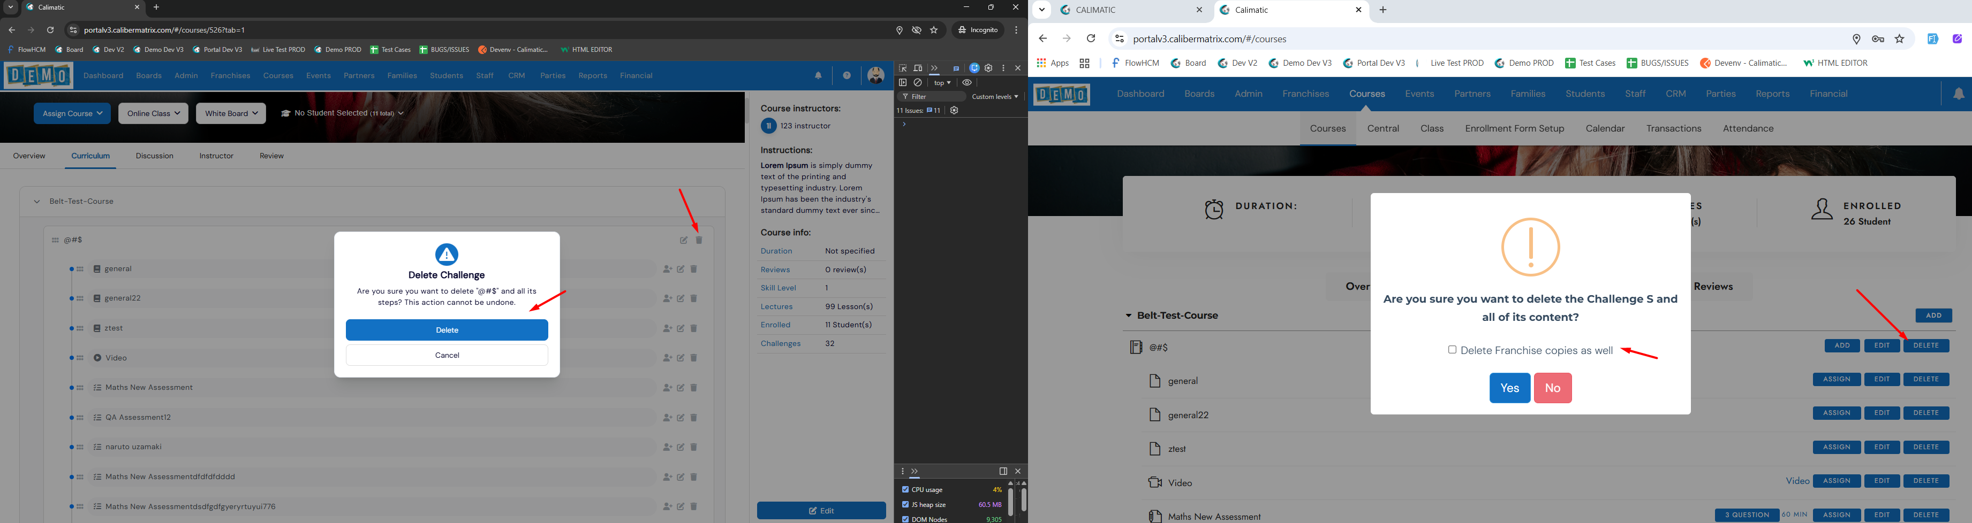Click the DEMO logo in the right window
This screenshot has height=523, width=1972.
(1061, 95)
